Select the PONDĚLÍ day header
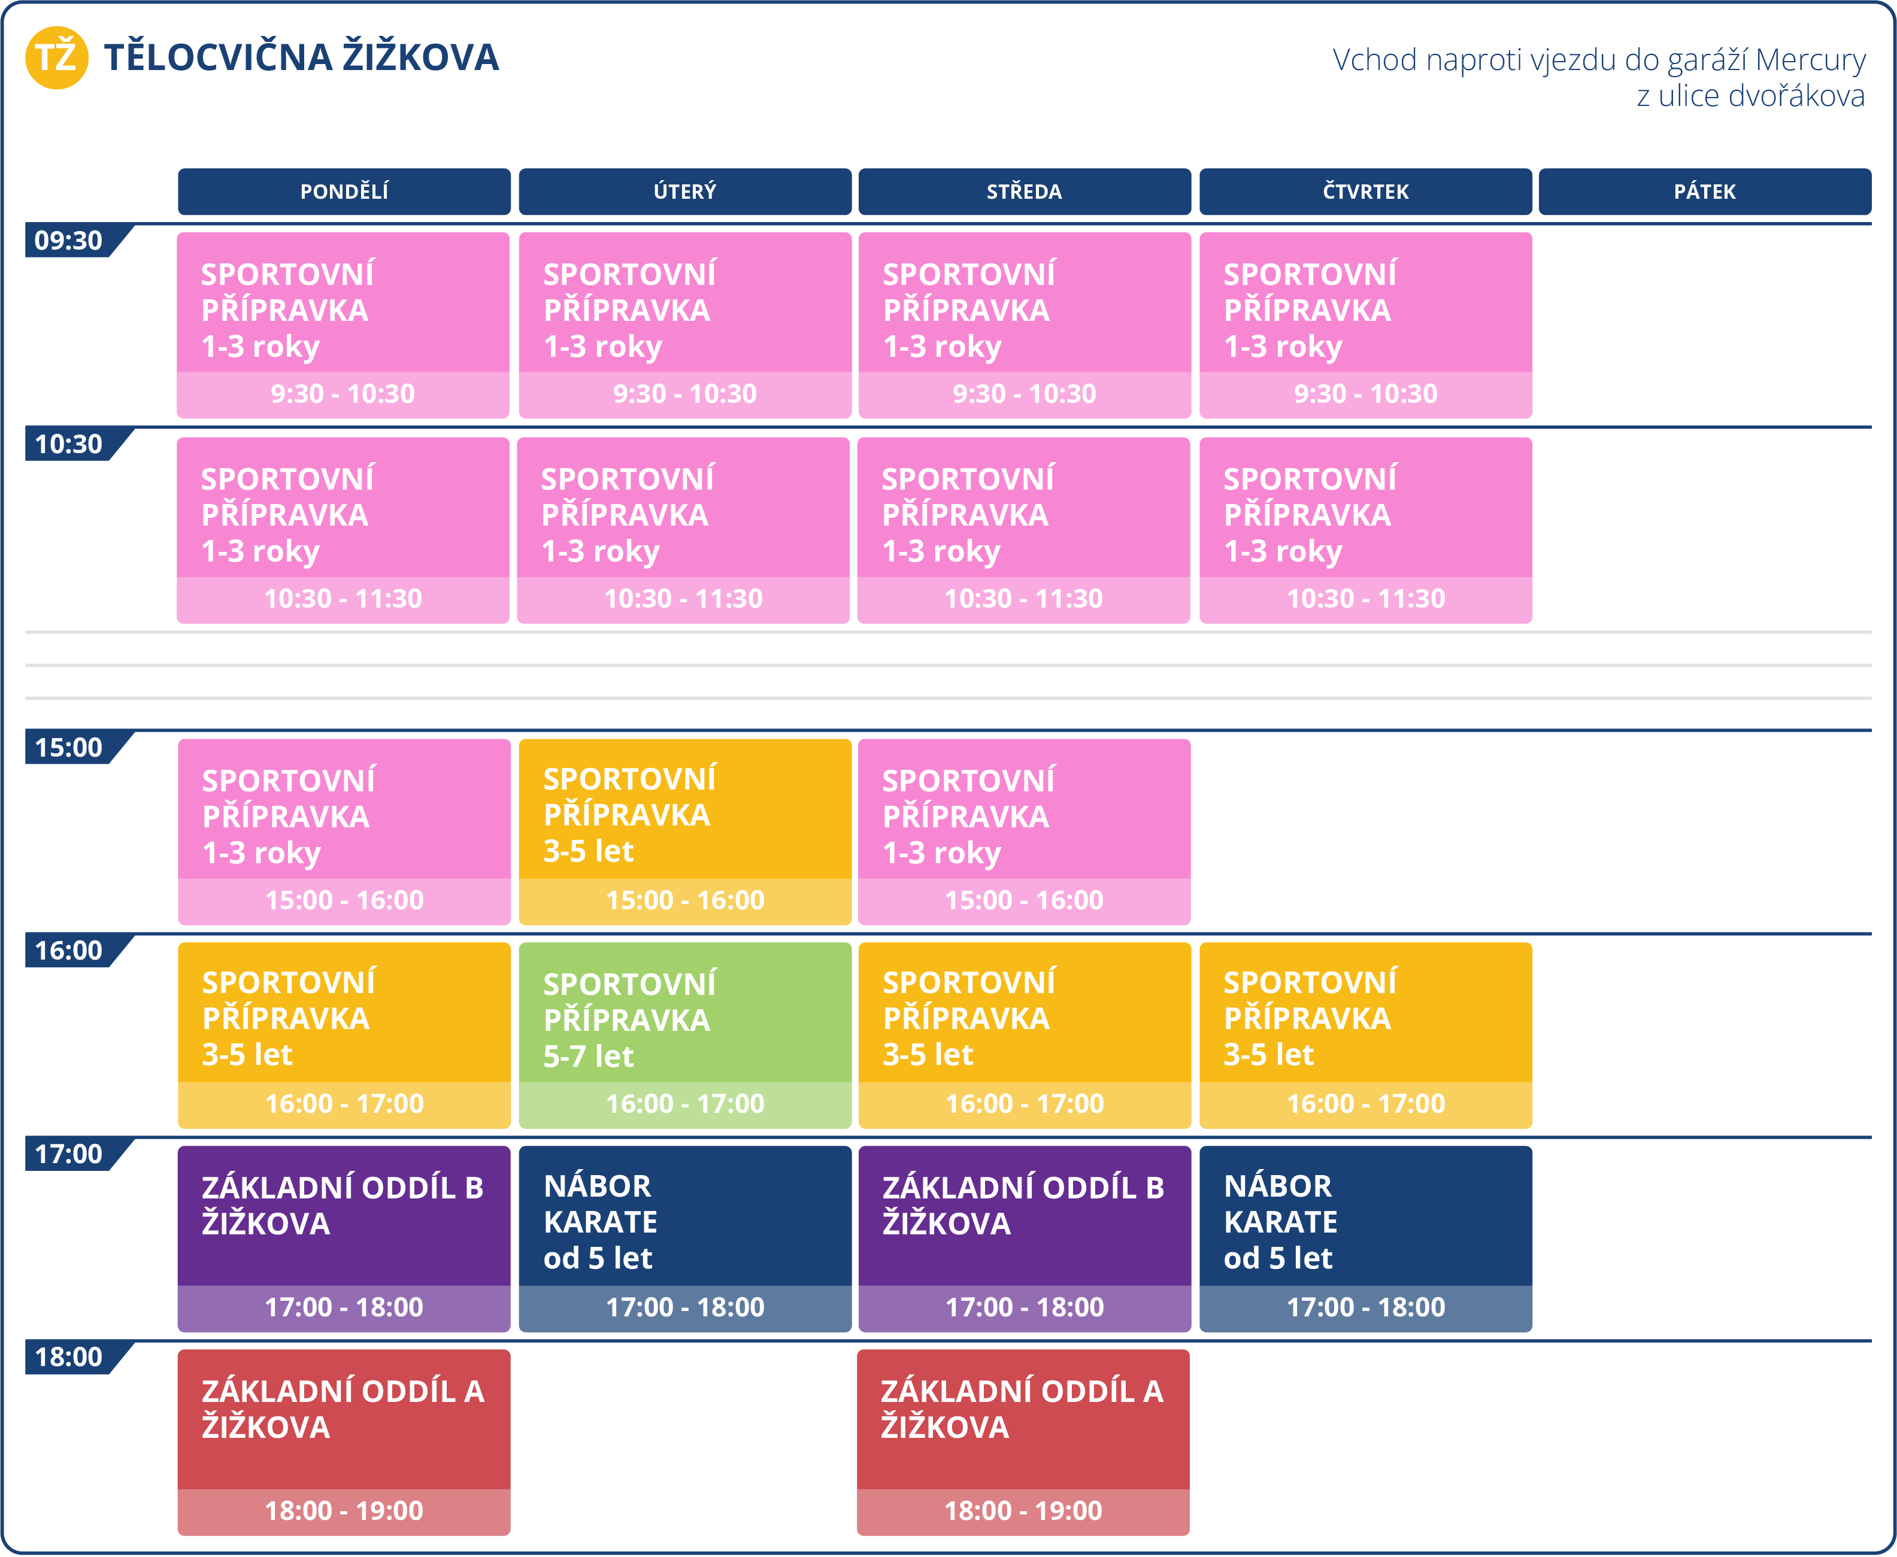Screen dimensions: 1897x1557 344,191
